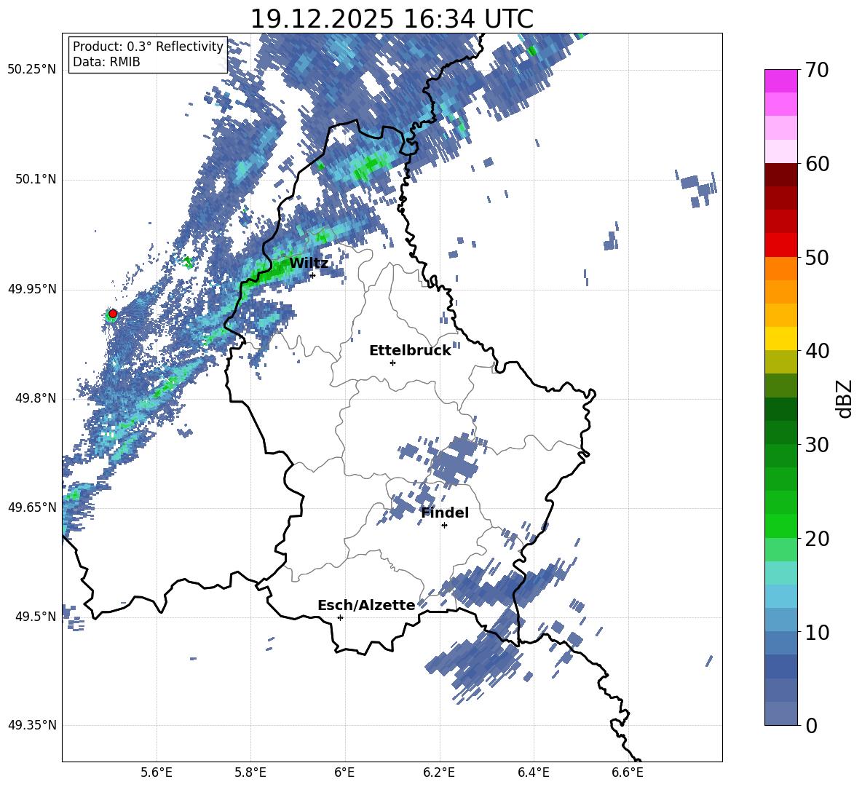This screenshot has height=787, width=862.
Task: Click the Wiltz location cross marker
Action: pos(313,275)
